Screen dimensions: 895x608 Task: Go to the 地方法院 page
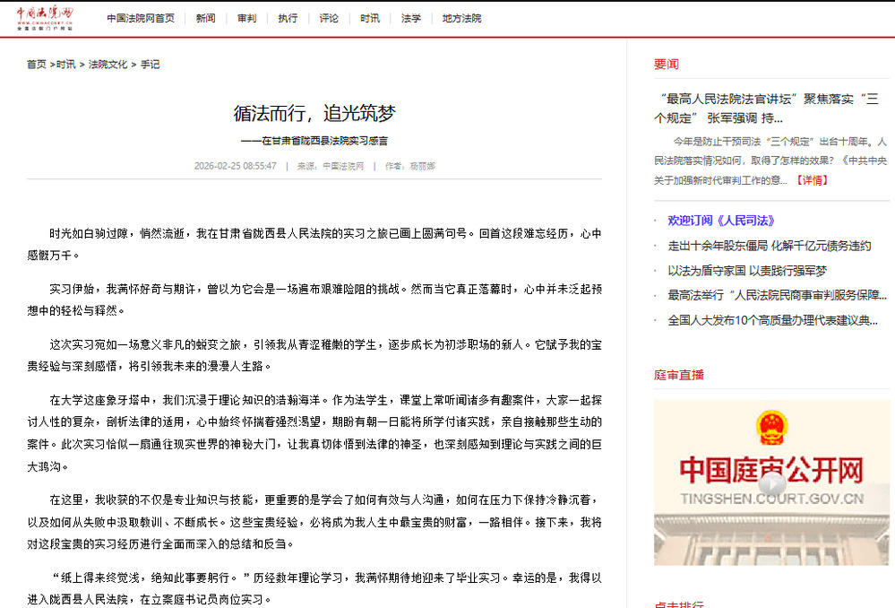(x=461, y=18)
